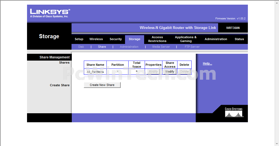Select the Share sub-tab
The height and width of the screenshot is (146, 279).
pos(102,47)
